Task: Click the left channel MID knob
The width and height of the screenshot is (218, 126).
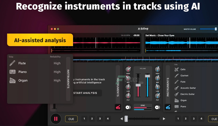Action: pos(128,78)
